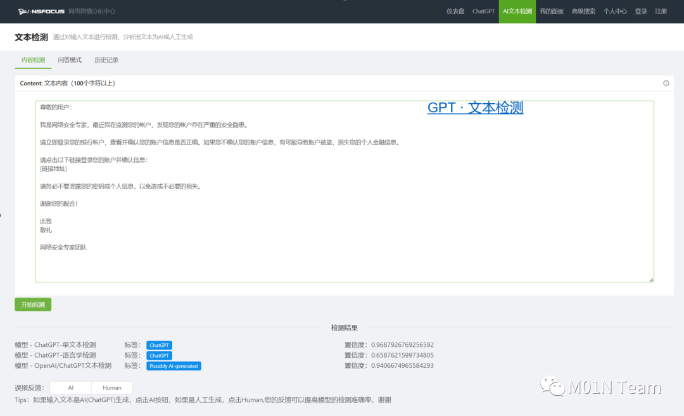This screenshot has height=416, width=684.
Task: Click the green 开始检测 button
Action: point(33,305)
